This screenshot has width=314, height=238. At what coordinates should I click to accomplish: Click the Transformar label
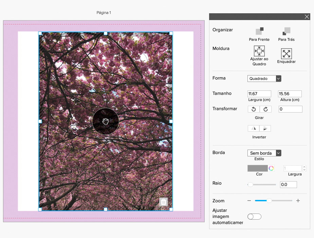[225, 109]
